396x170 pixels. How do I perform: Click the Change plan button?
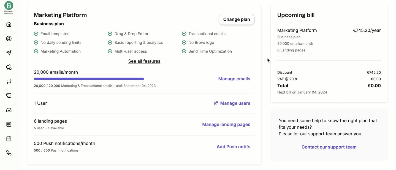(237, 19)
